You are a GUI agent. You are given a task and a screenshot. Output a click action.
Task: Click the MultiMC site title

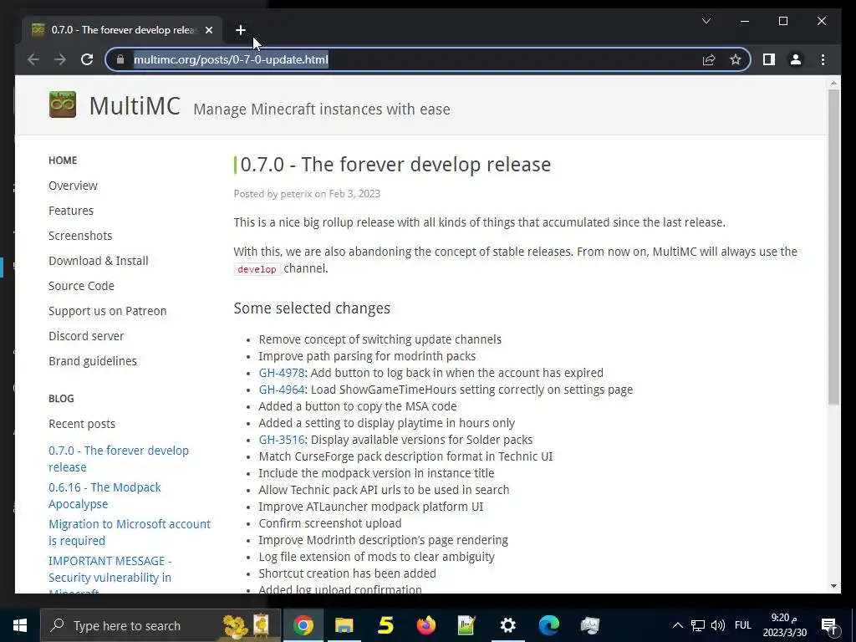tap(135, 105)
